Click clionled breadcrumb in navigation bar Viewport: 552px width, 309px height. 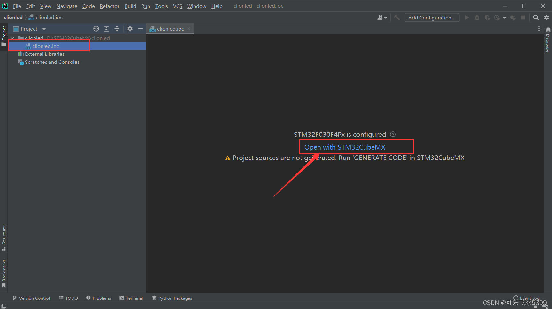[13, 17]
